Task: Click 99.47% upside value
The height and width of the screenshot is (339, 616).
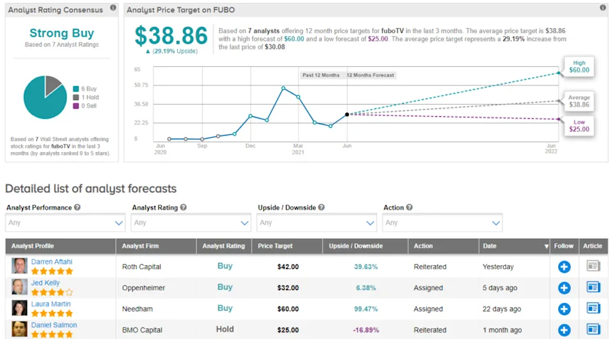Action: click(365, 309)
